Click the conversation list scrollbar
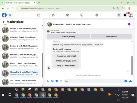This screenshot has height=103, width=137. click(42, 65)
